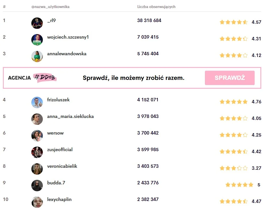Open the anna_maria.sieklucka username link
Screen dimensions: 267x211
coord(70,117)
